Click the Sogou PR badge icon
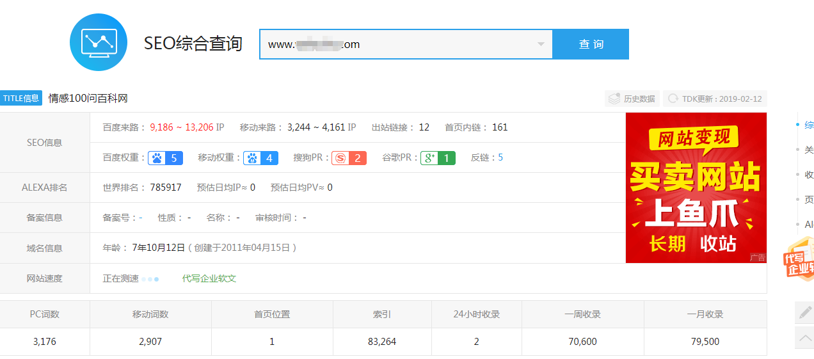The height and width of the screenshot is (359, 814). (x=340, y=158)
